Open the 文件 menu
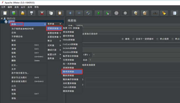 [3, 7]
